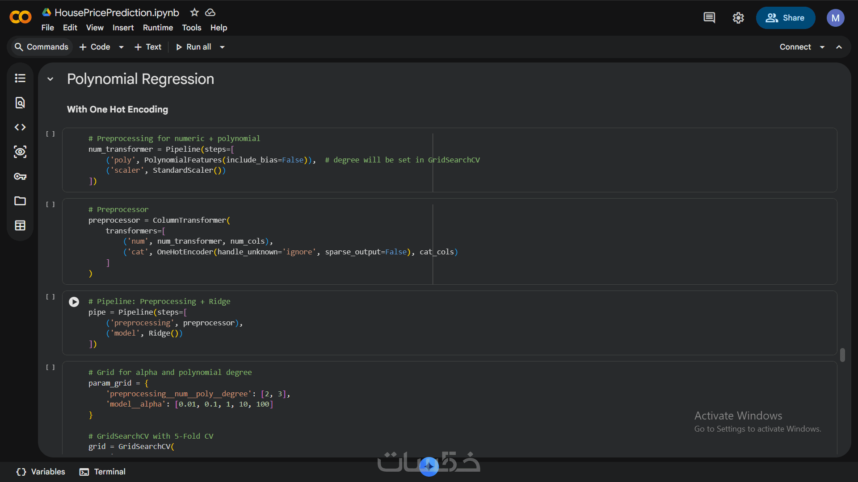Open the comments icon in header
Viewport: 858px width, 482px height.
709,18
